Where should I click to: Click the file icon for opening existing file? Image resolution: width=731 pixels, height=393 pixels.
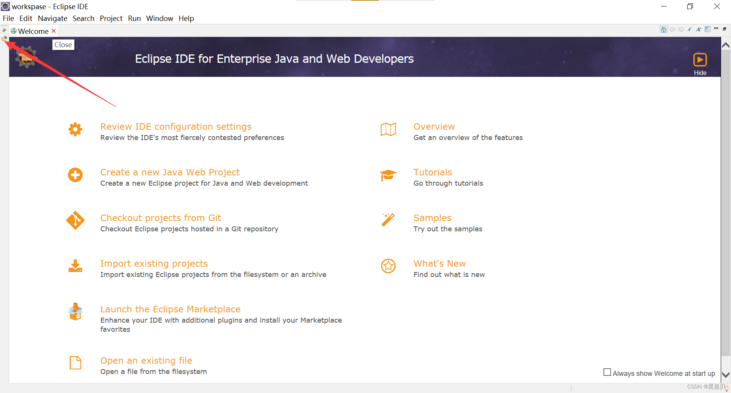tap(75, 363)
